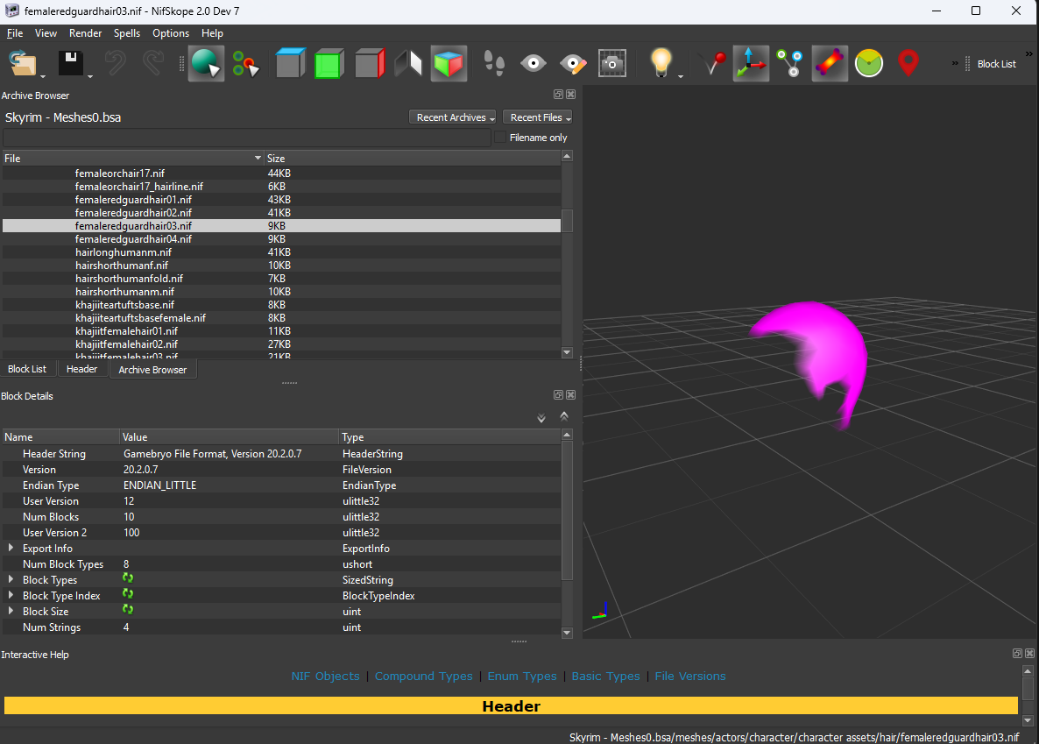
Task: Close the Block Details panel
Action: [x=570, y=395]
